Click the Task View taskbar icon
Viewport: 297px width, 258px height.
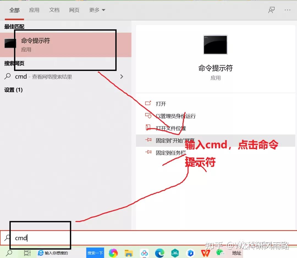(27, 253)
